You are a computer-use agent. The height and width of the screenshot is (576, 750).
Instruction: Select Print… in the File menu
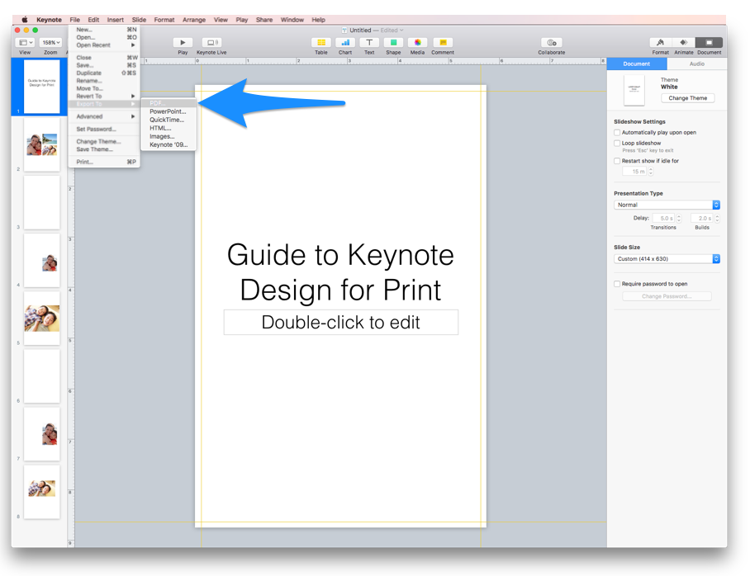point(104,162)
